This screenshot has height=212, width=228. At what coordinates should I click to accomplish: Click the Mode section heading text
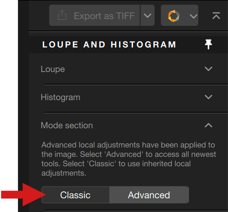coord(67,125)
